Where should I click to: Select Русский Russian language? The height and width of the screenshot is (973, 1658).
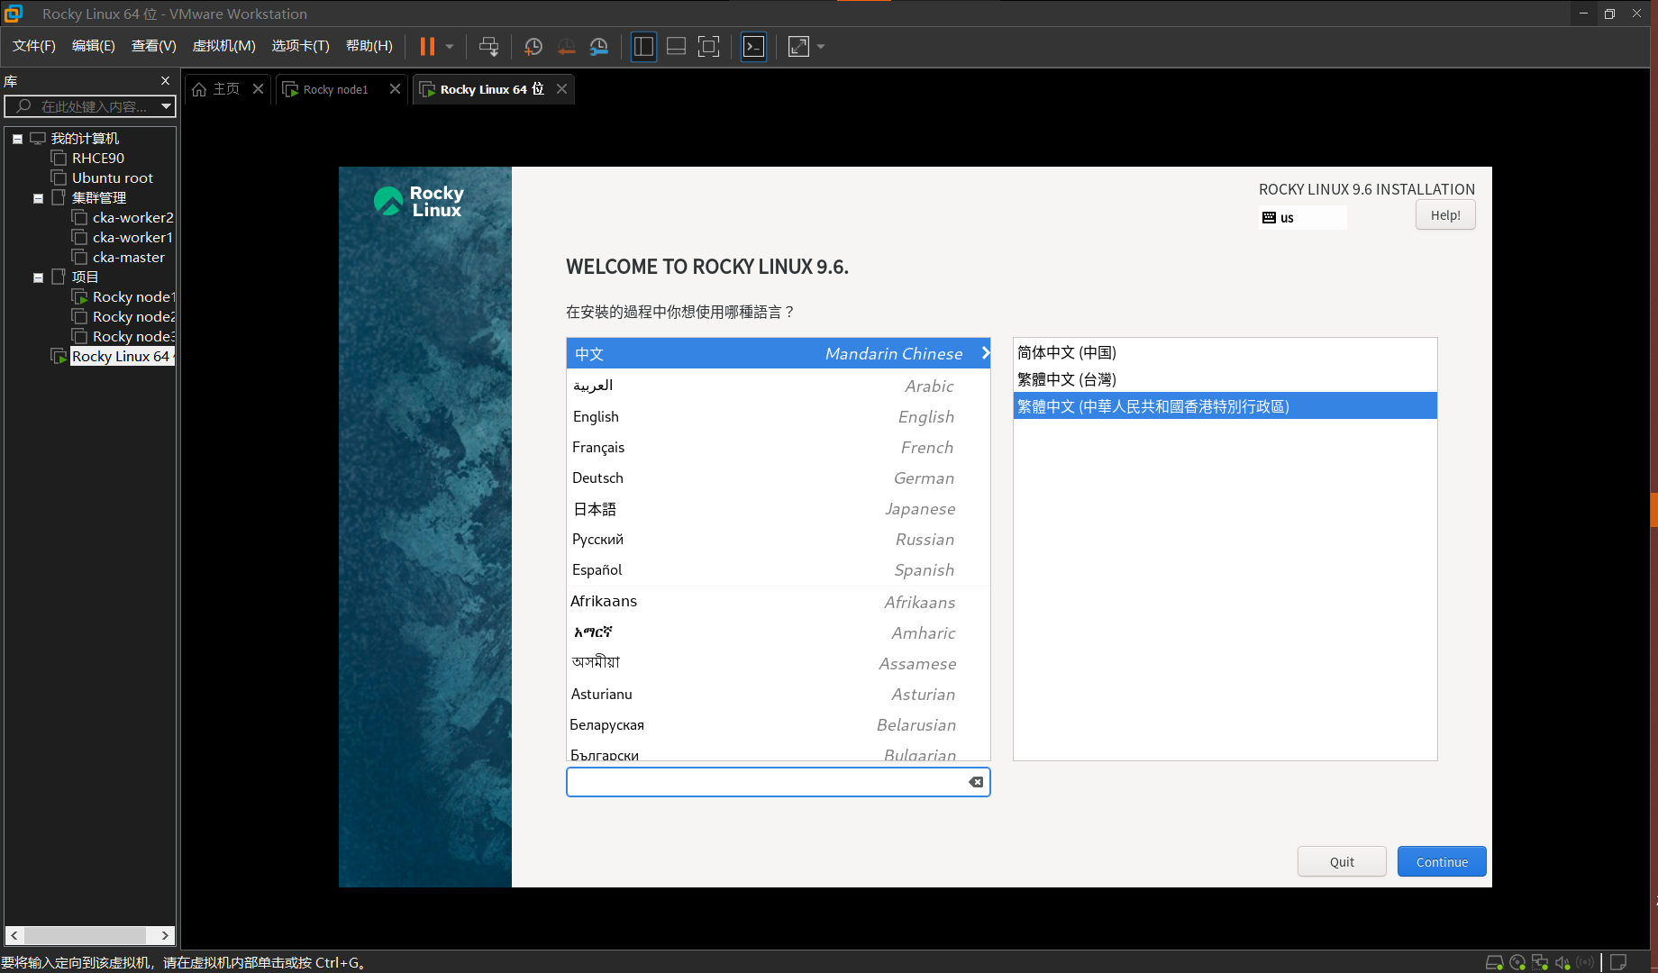(x=779, y=539)
